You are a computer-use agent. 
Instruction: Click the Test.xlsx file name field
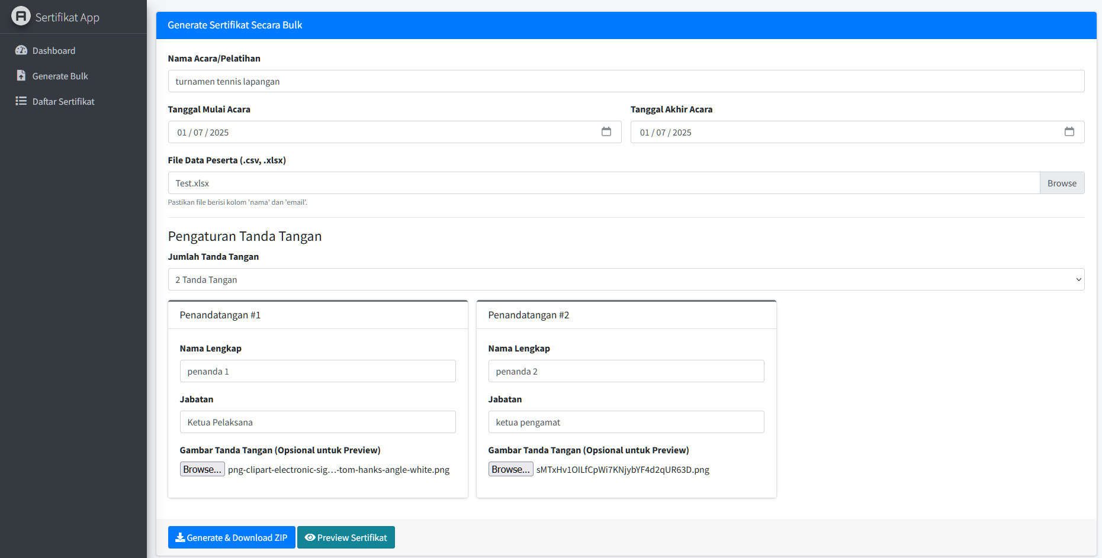604,183
